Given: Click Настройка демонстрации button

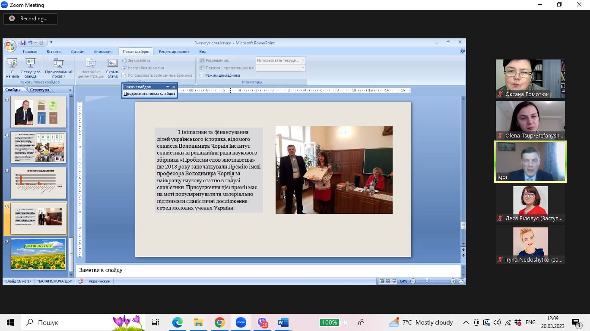Looking at the screenshot, I should [x=91, y=68].
